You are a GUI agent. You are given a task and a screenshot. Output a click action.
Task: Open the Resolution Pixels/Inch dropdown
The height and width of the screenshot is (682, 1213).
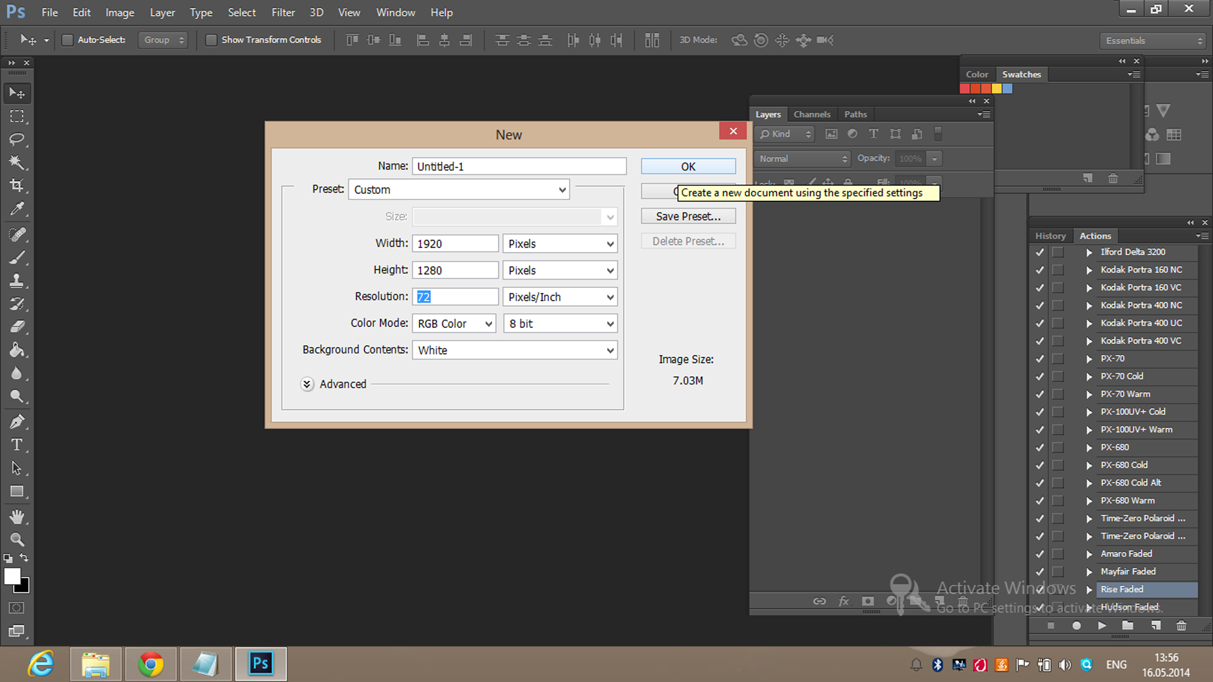click(560, 297)
